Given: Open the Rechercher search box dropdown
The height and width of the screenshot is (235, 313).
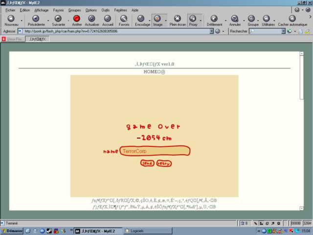Looking at the screenshot, I should pyautogui.click(x=283, y=31).
